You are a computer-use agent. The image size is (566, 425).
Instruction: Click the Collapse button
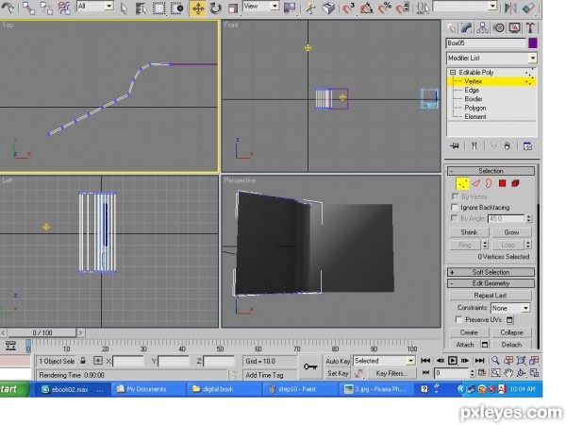(x=511, y=332)
